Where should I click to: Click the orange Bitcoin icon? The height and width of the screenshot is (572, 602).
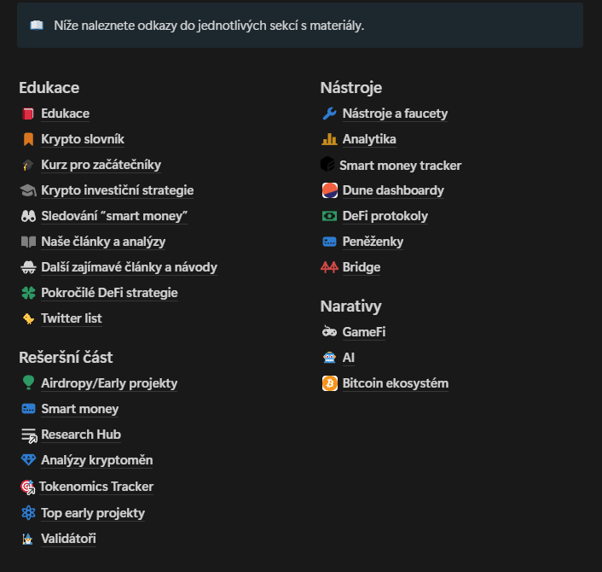[x=329, y=383]
